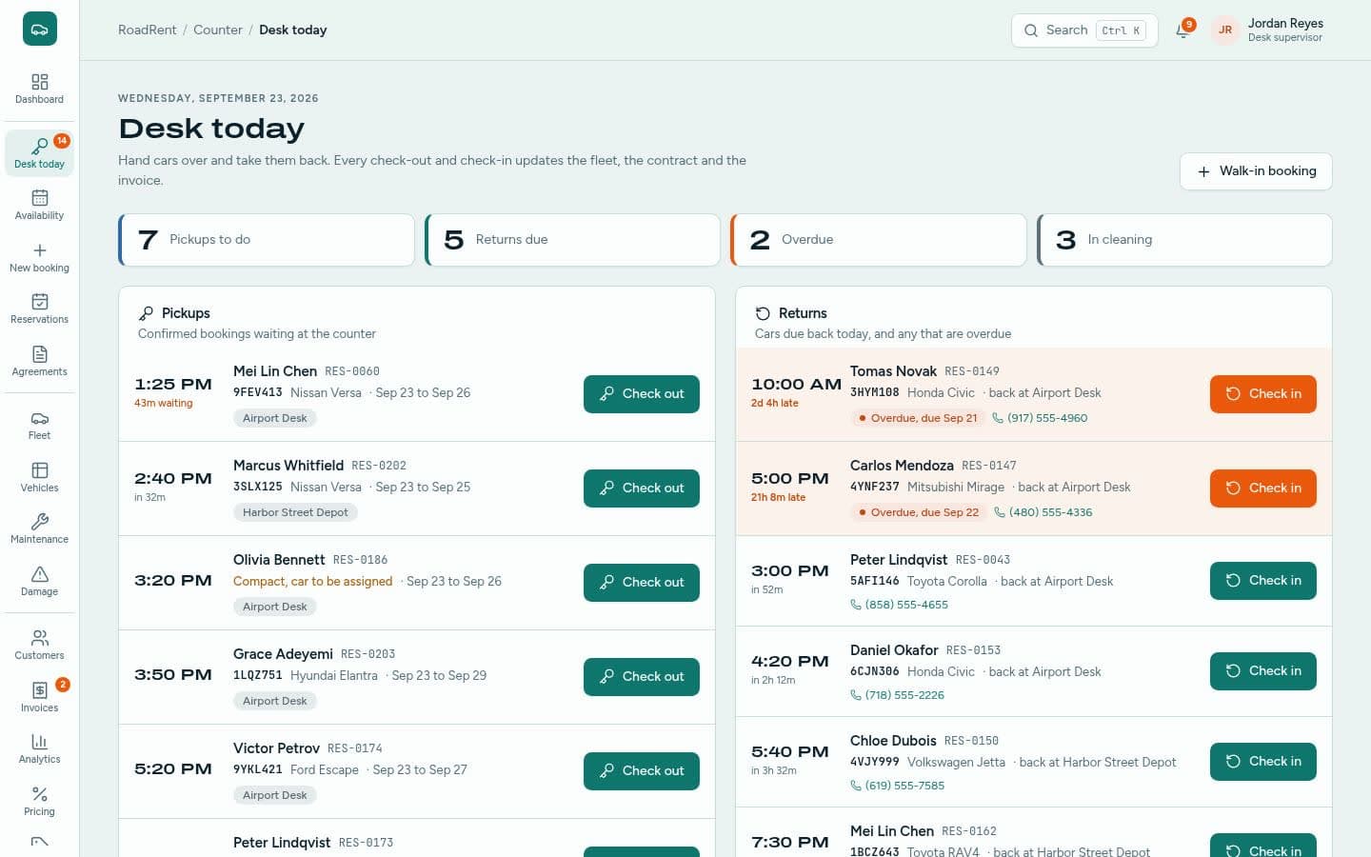Check out Mei Lin Chen's Nissan Versa
Image resolution: width=1371 pixels, height=857 pixels.
tap(642, 393)
